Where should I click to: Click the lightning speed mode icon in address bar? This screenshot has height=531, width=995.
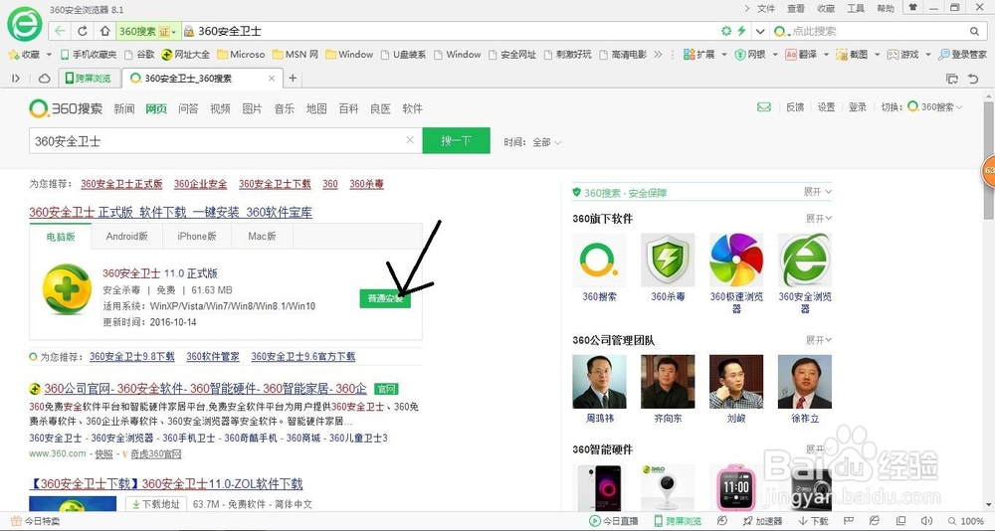(x=741, y=31)
